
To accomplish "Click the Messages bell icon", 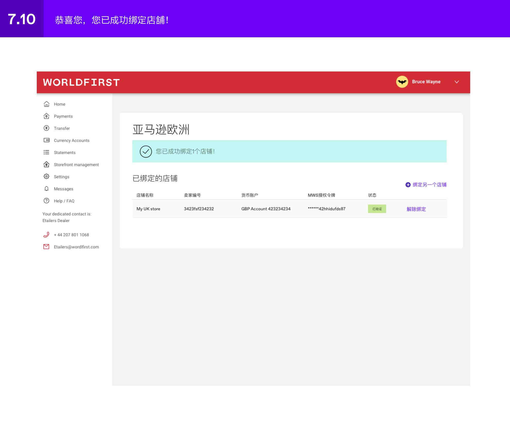I will point(46,188).
